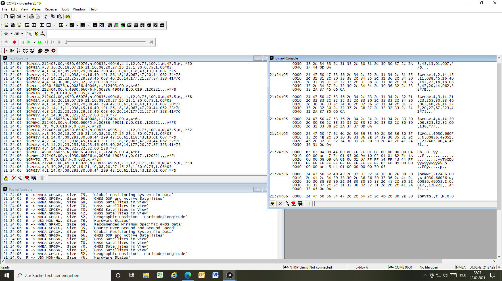Open the Tools menu
Screen dimensions: 502x281
point(65,9)
